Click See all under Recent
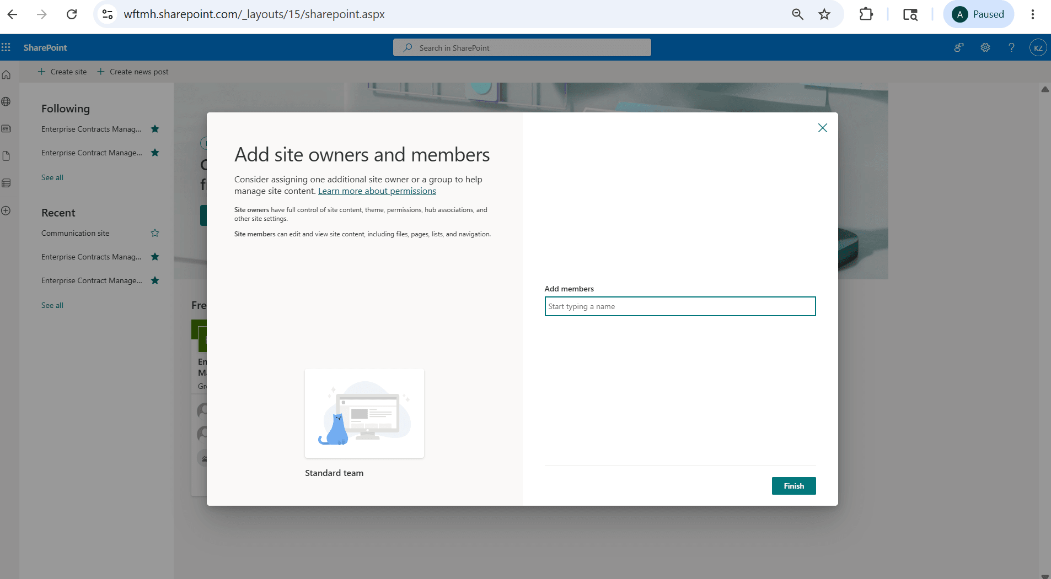 (x=52, y=305)
